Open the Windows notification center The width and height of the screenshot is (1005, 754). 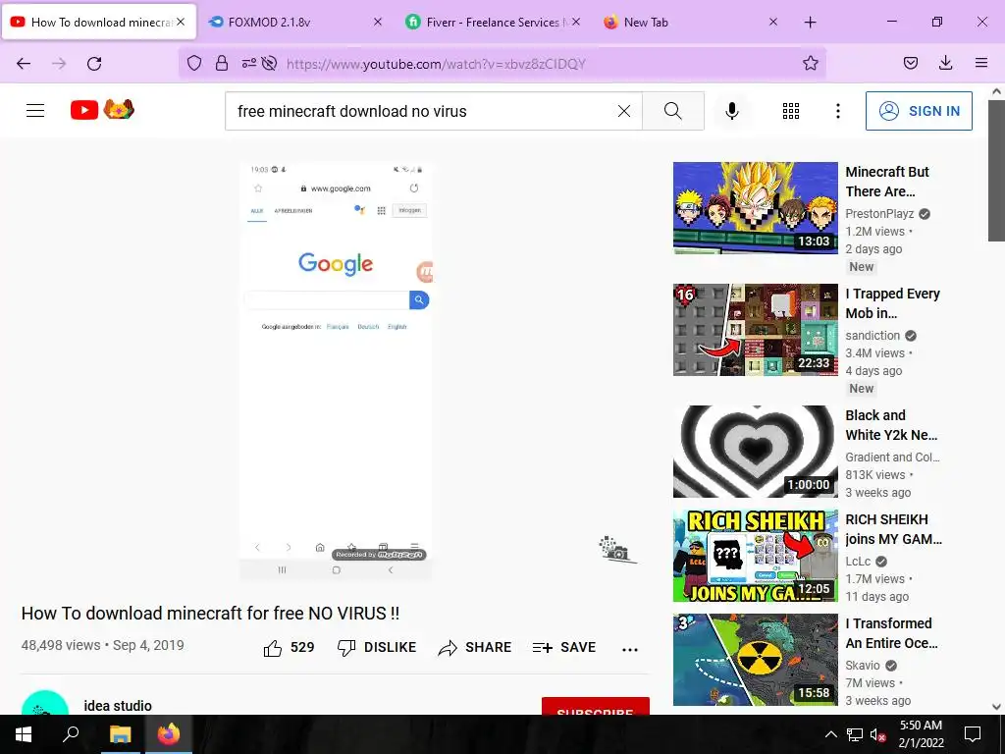click(973, 734)
